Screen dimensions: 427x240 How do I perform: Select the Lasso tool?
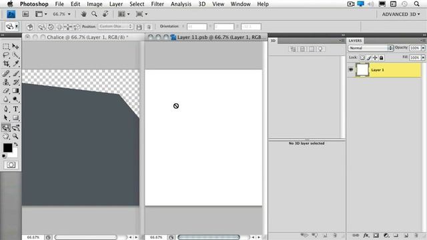6,55
